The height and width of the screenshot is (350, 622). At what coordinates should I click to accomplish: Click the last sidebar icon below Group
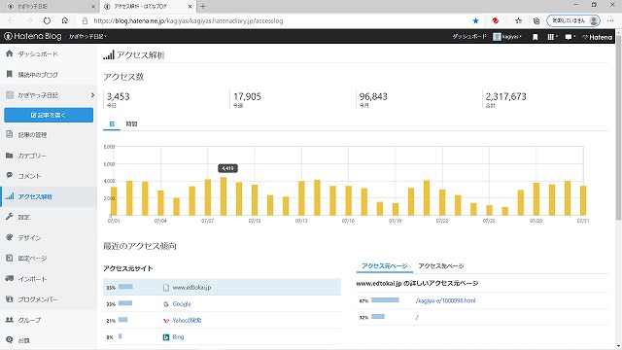(x=10, y=340)
